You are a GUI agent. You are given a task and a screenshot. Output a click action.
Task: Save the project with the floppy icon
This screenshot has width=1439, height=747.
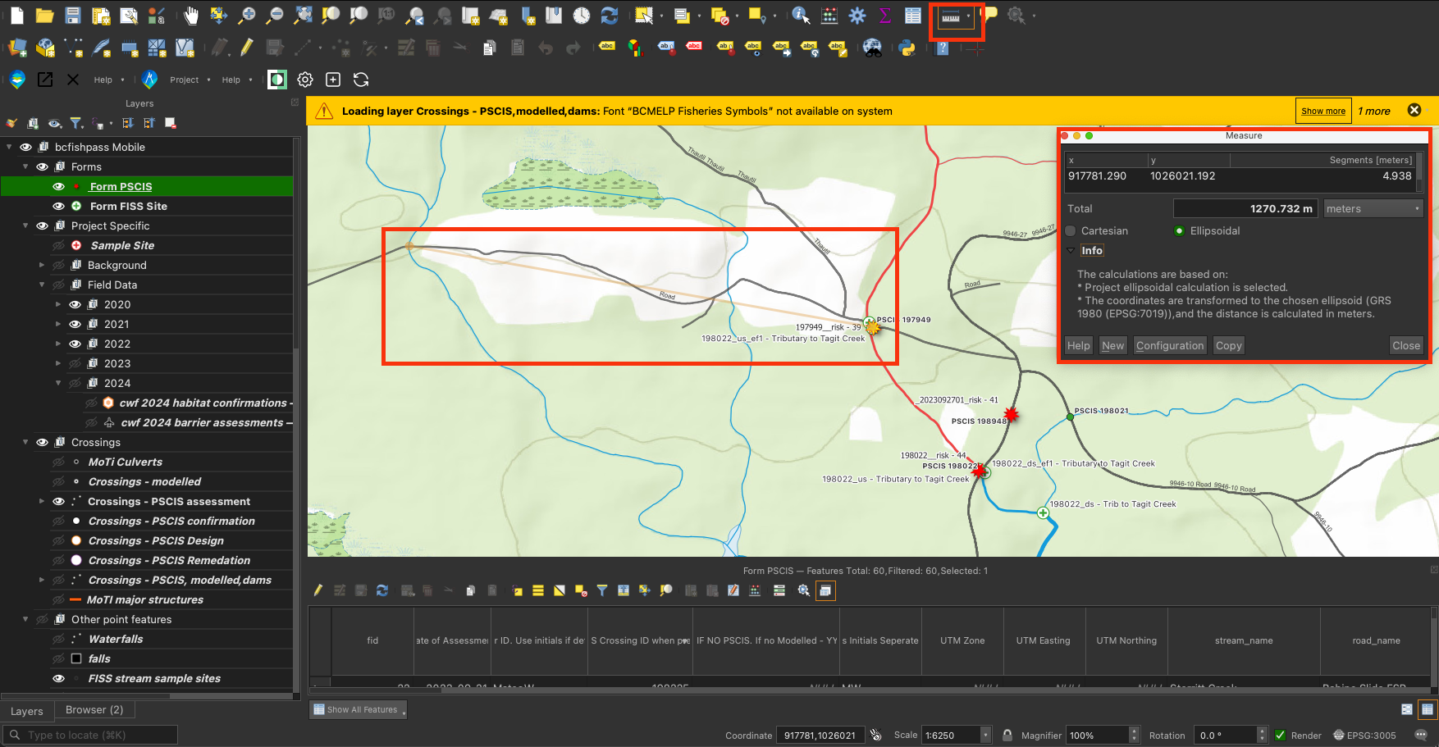(73, 16)
